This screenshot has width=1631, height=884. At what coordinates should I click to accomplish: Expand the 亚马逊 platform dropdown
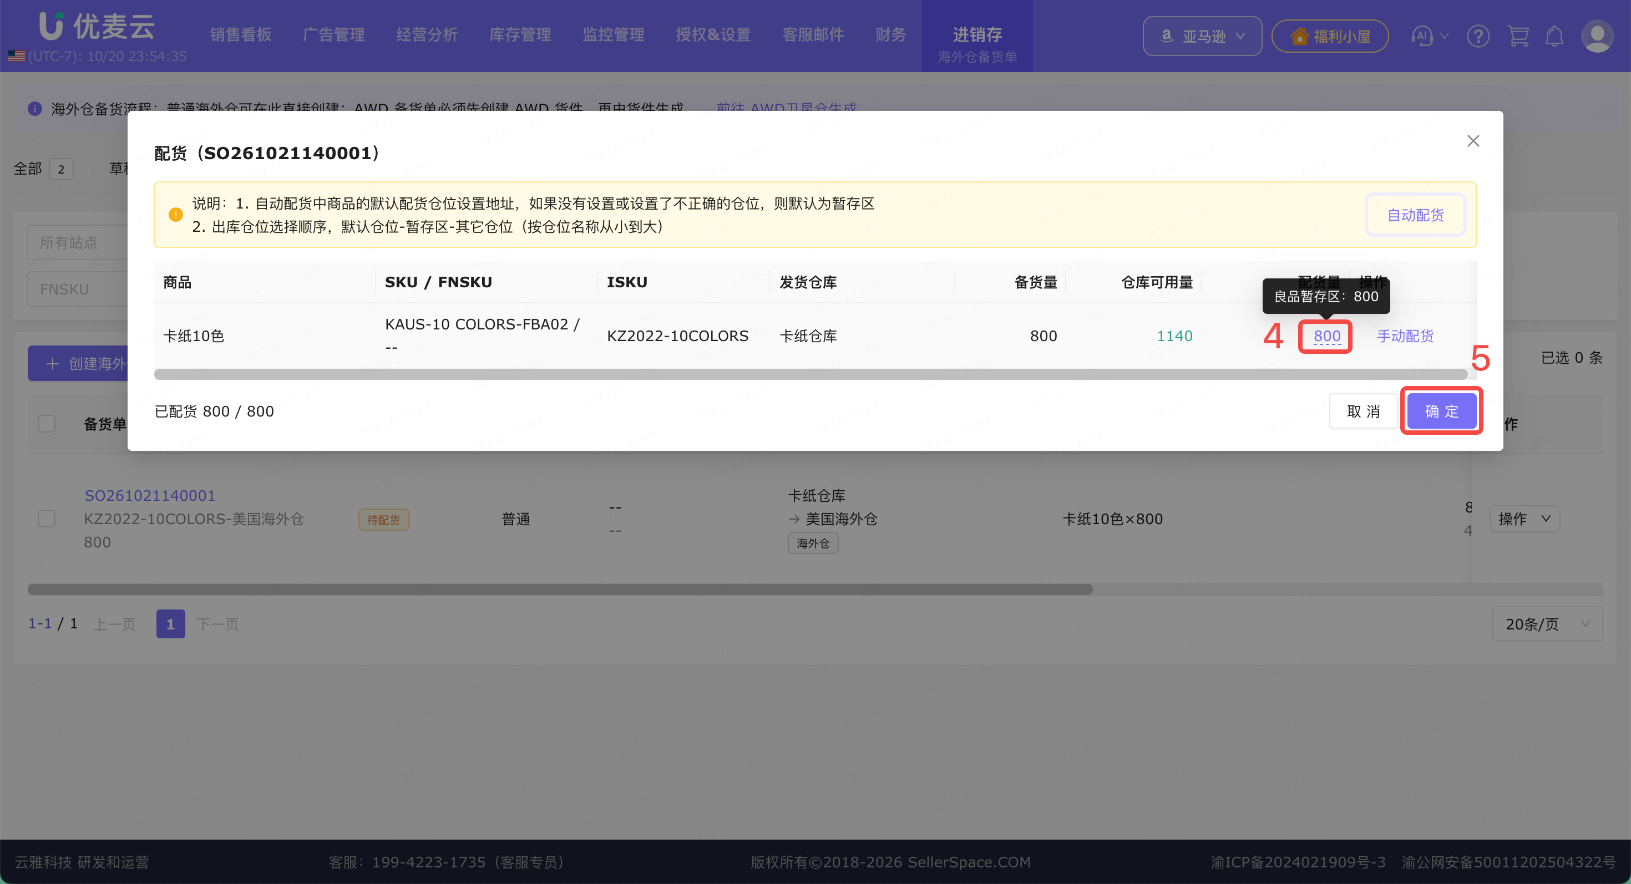1202,36
